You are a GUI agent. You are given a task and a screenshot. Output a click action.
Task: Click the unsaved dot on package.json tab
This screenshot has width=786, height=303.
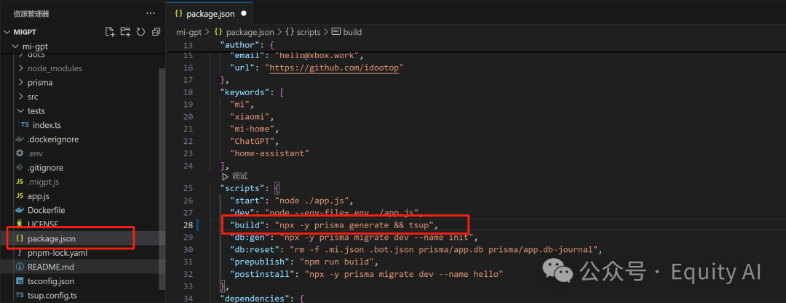(243, 13)
